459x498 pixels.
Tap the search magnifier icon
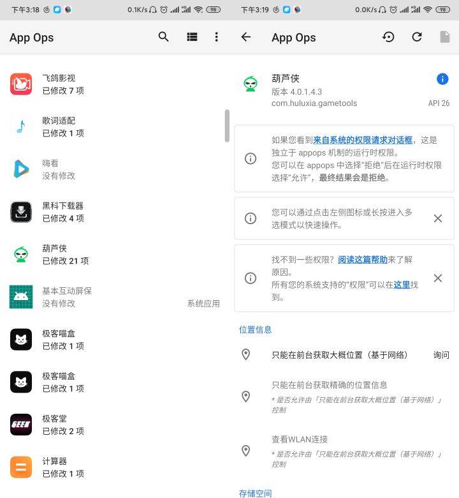click(x=164, y=37)
